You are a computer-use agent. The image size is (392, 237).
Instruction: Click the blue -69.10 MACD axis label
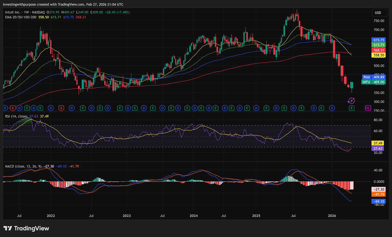379,201
